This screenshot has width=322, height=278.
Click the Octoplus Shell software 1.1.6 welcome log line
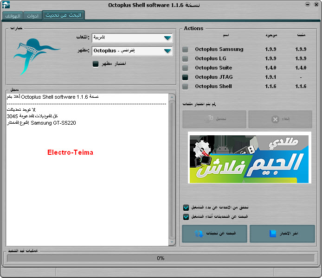(52, 97)
